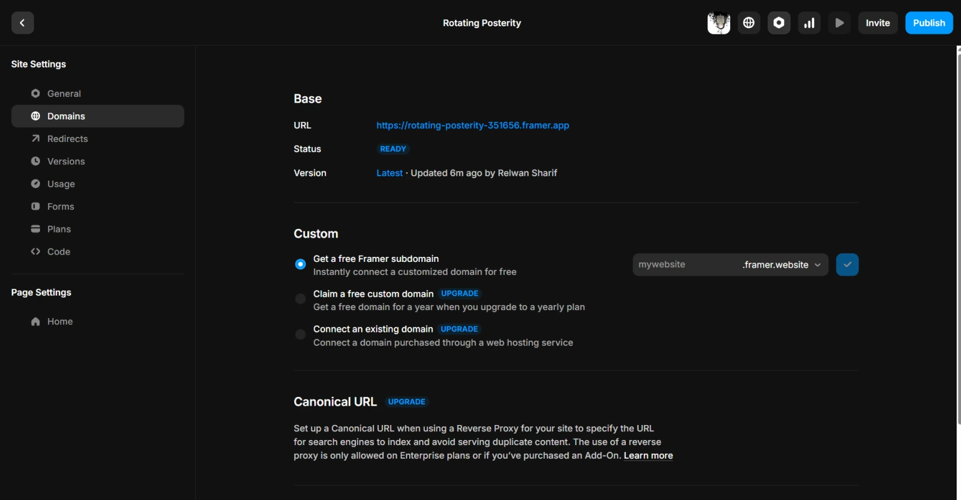This screenshot has width=961, height=500.
Task: Click UPGRADE badge next to Claim a free custom domain
Action: pyautogui.click(x=460, y=294)
